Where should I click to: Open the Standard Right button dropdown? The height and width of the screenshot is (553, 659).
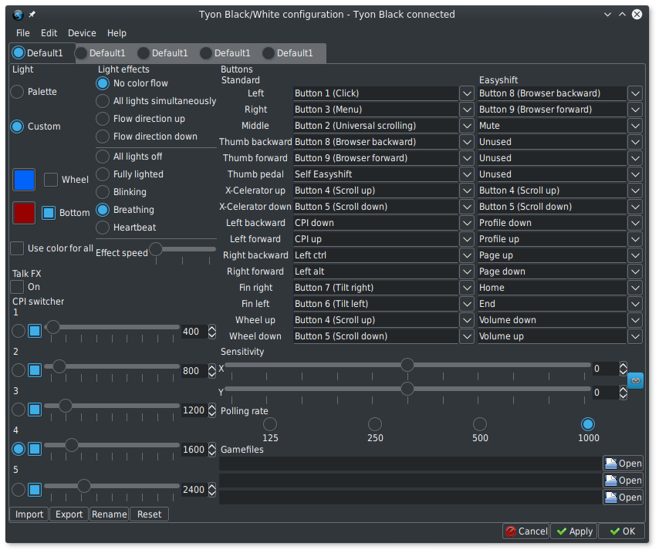click(467, 110)
